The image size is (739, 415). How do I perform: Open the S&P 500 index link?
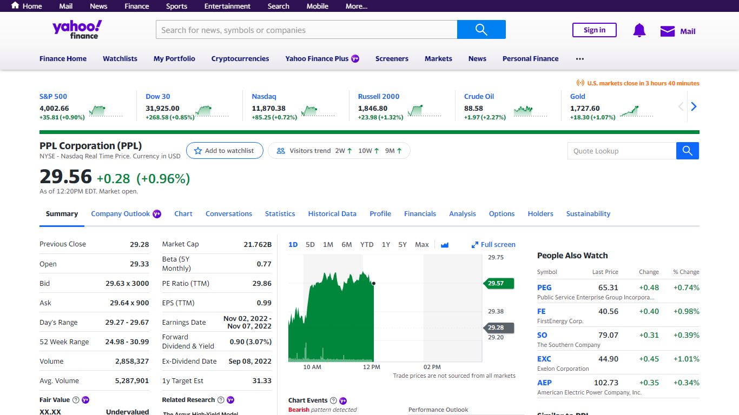click(53, 96)
